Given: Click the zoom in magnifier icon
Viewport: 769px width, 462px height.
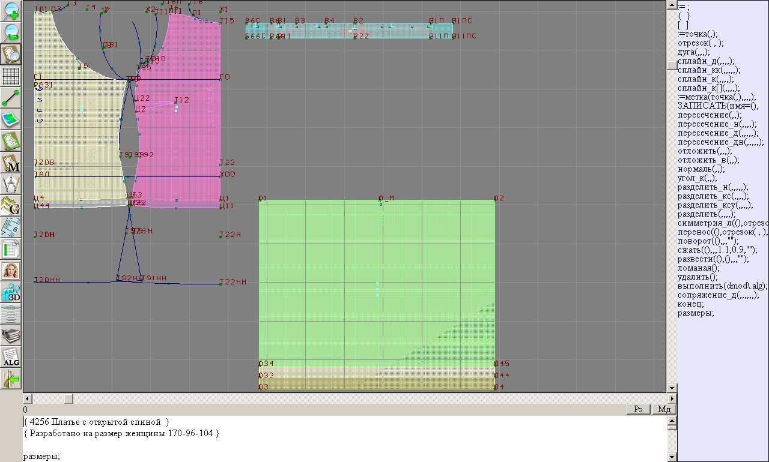Looking at the screenshot, I should pyautogui.click(x=11, y=11).
